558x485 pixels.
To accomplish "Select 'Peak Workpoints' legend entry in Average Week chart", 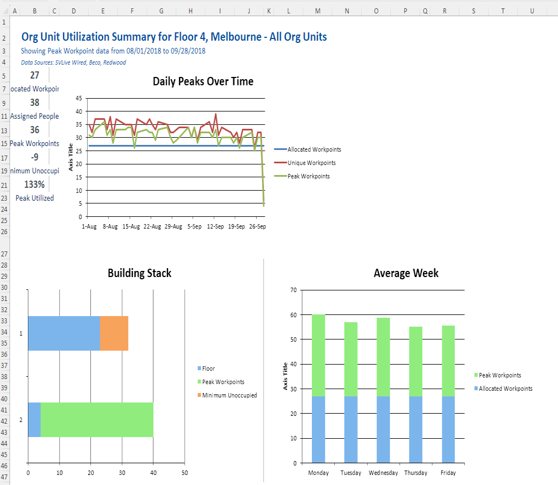I will point(498,376).
